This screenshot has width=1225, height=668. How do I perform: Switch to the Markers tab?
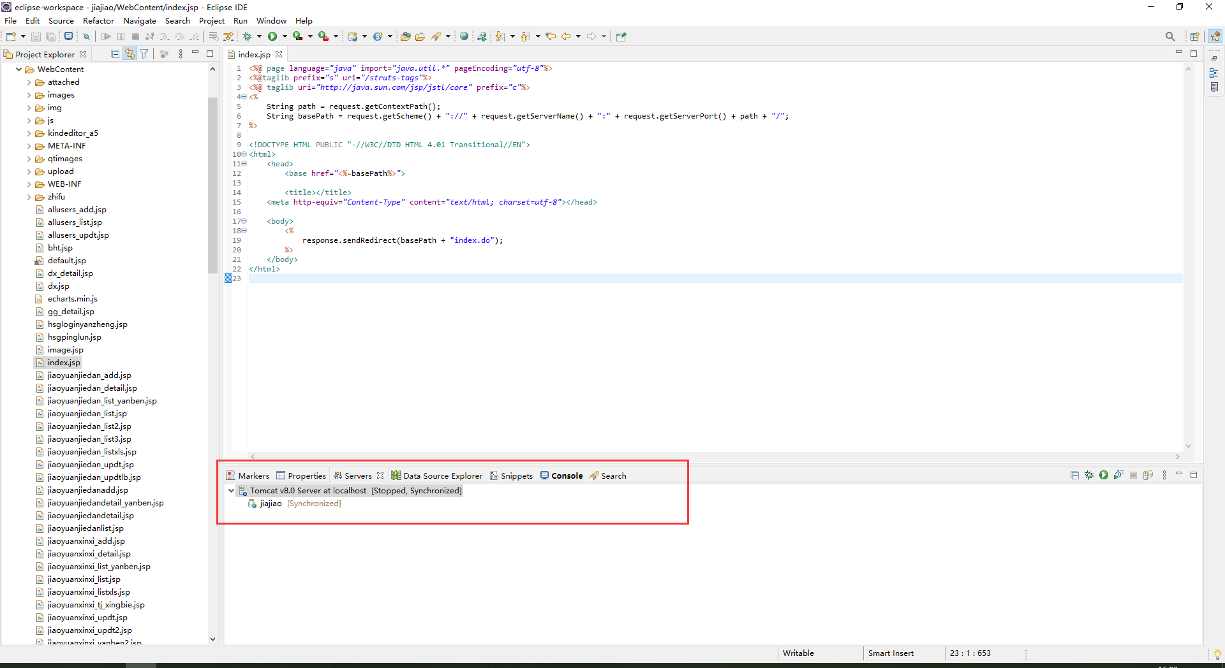(248, 476)
